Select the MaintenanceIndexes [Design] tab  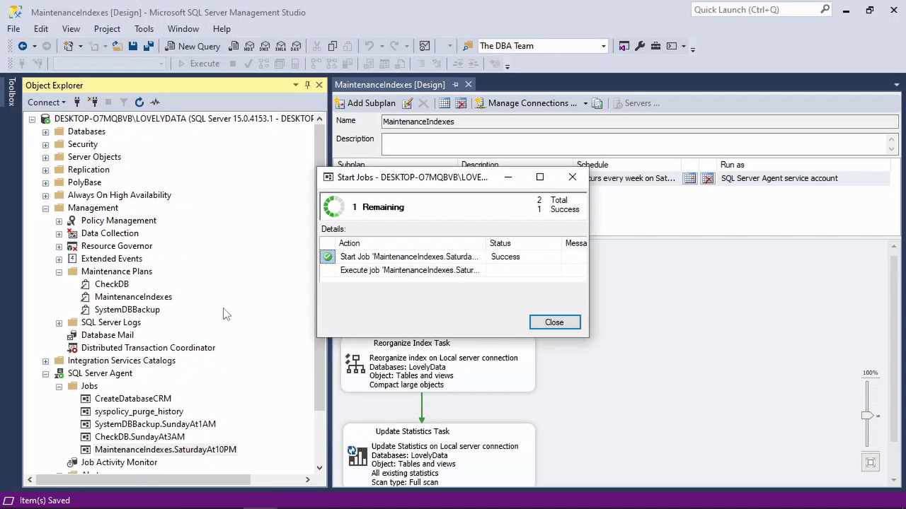point(390,85)
